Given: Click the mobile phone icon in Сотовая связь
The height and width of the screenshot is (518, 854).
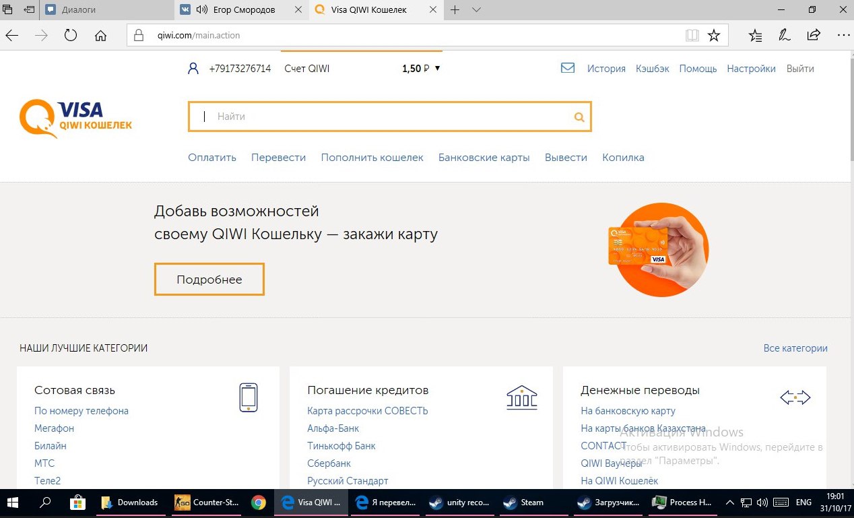Looking at the screenshot, I should [249, 397].
